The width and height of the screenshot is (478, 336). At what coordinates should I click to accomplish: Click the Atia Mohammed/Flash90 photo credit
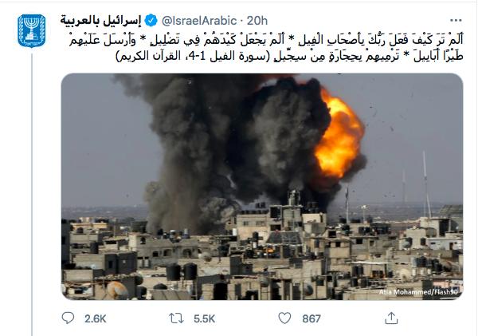pyautogui.click(x=418, y=292)
